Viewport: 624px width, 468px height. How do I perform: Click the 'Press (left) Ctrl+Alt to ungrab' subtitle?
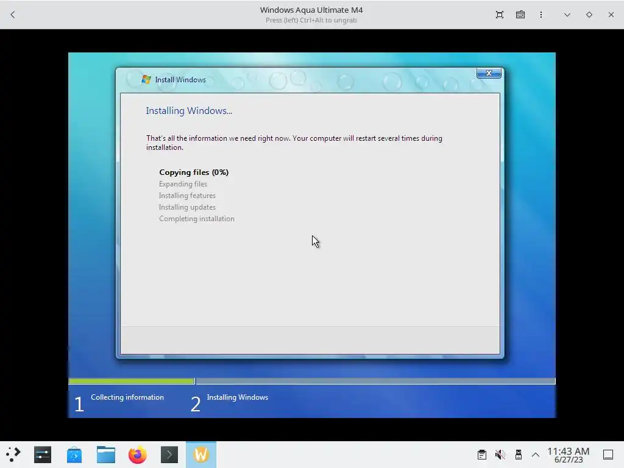tap(311, 20)
